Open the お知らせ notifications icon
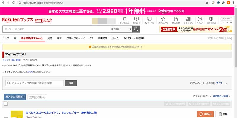The image size is (237, 118). [x=137, y=20]
